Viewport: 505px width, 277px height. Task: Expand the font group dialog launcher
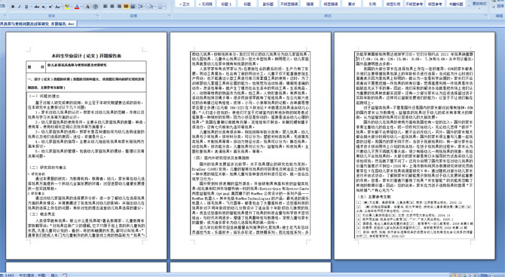point(97,15)
